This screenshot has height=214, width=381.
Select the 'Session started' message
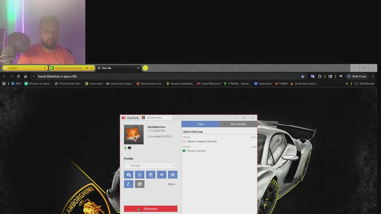pyautogui.click(x=196, y=151)
